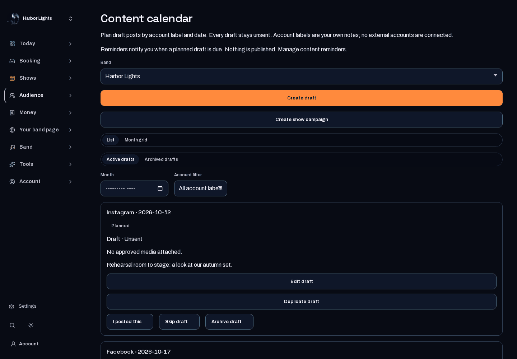Edit the Instagram 2026-10-12 draft
Image resolution: width=517 pixels, height=359 pixels.
(x=302, y=281)
